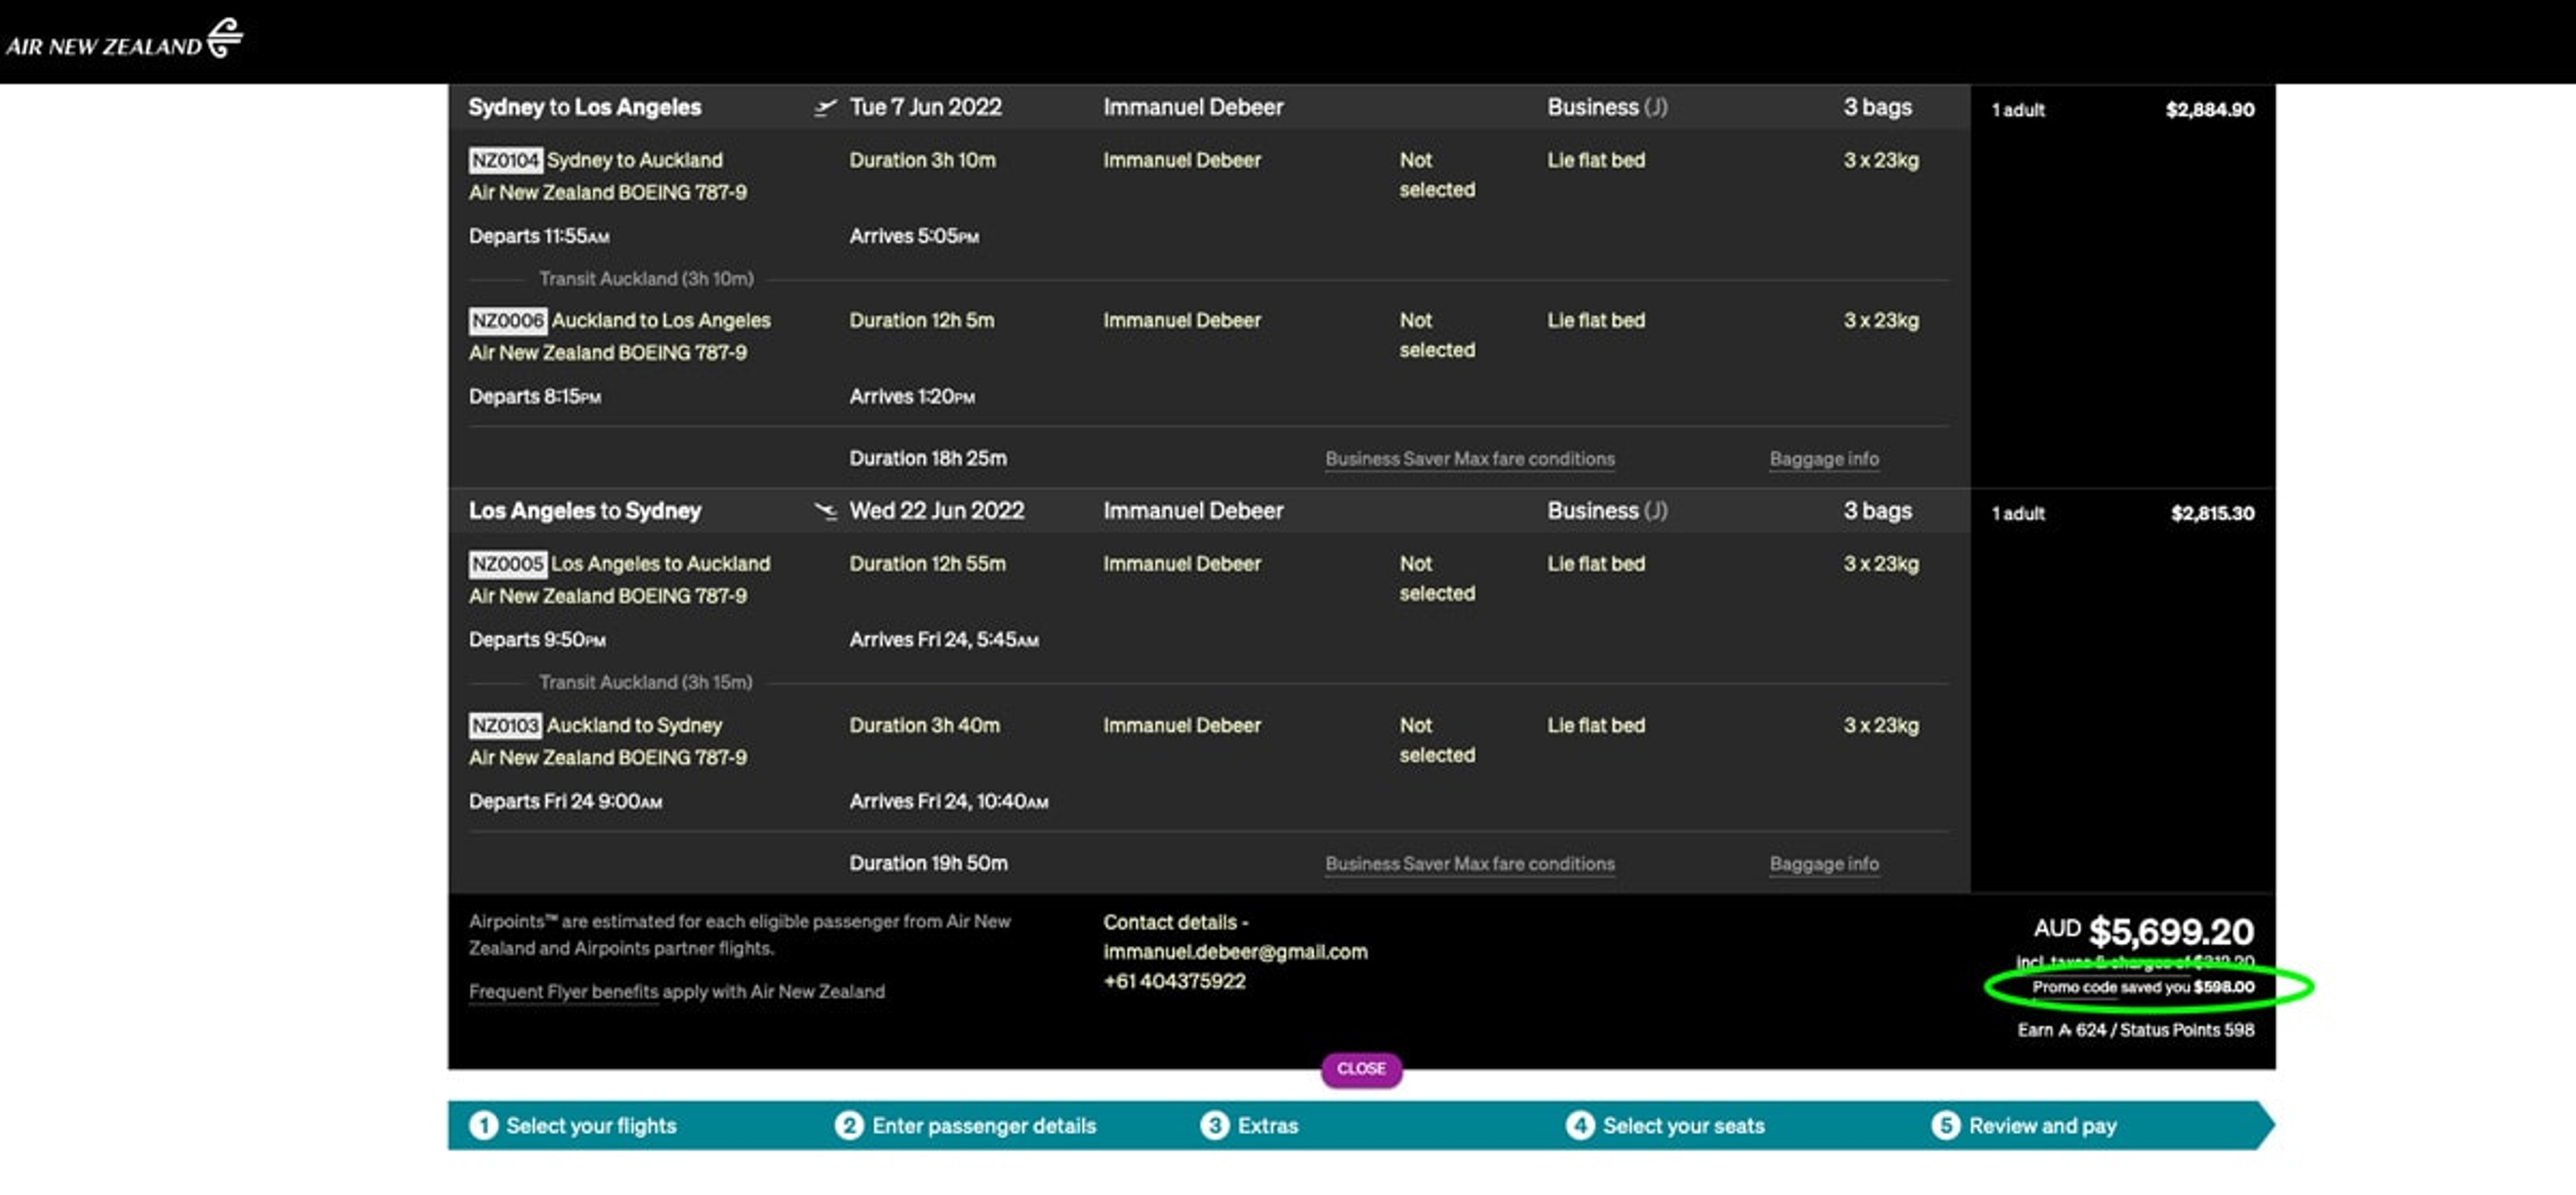Viewport: 2576px width, 1195px height.
Task: Open outbound Business Saver Max fare conditions
Action: [1469, 459]
